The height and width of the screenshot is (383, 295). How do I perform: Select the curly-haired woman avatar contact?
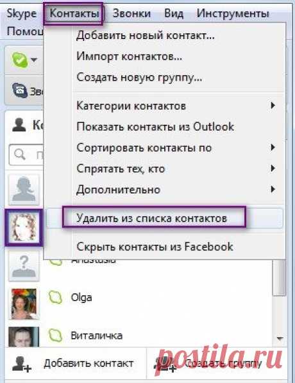click(24, 227)
